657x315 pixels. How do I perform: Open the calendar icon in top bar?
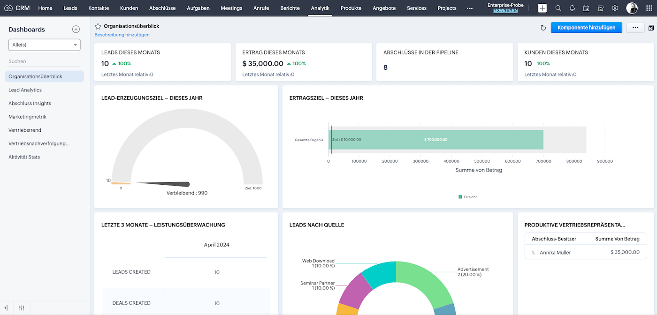point(586,8)
